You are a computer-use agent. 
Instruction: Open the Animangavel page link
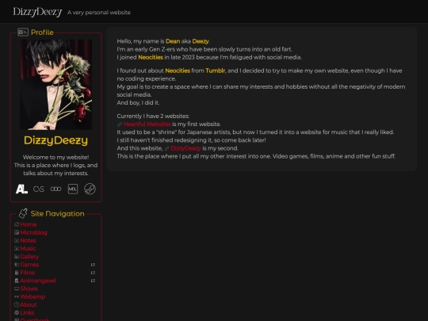(x=38, y=281)
